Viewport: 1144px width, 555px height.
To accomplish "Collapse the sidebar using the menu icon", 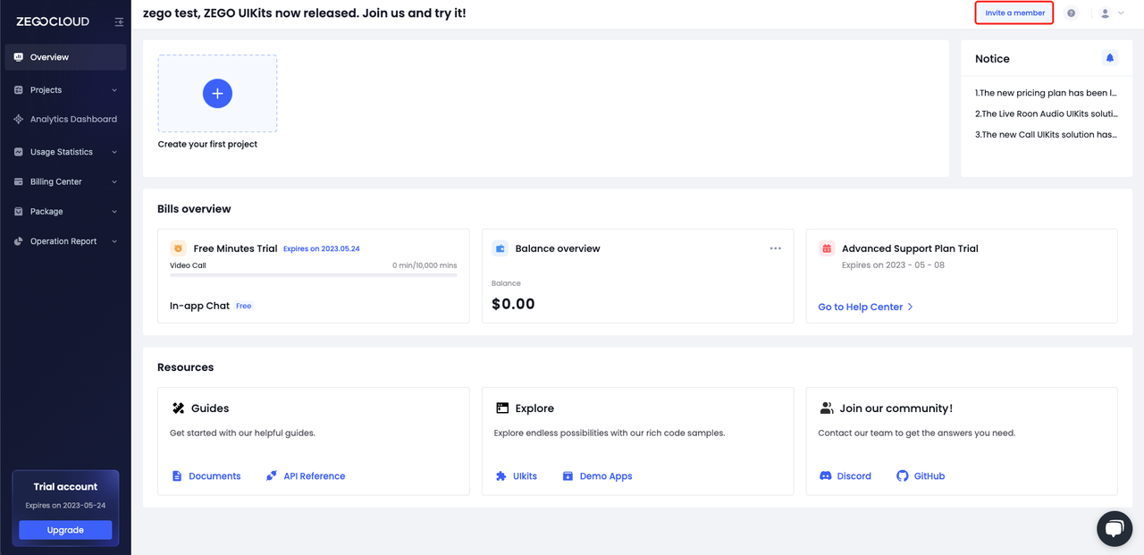I will (119, 21).
